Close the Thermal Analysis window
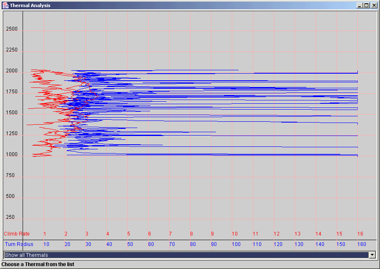This screenshot has height=269, width=380. pyautogui.click(x=373, y=5)
